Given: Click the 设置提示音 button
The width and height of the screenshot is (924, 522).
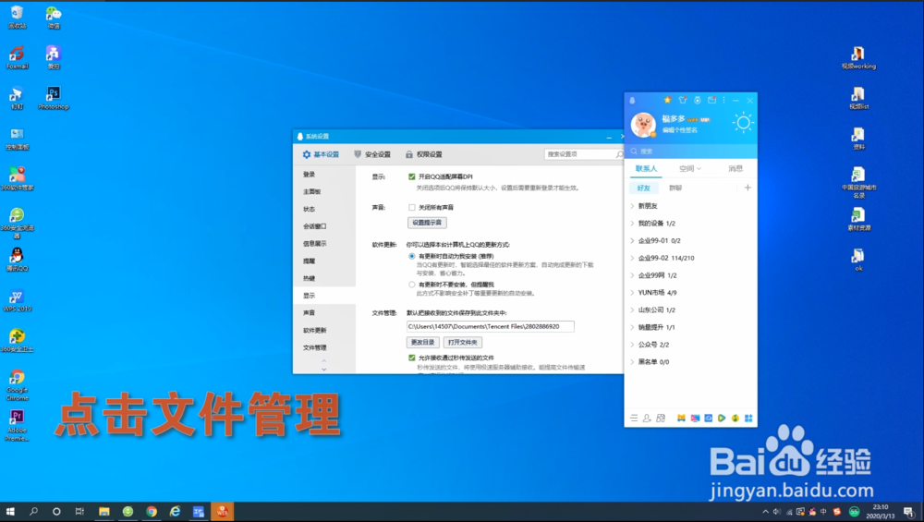Looking at the screenshot, I should coord(427,223).
